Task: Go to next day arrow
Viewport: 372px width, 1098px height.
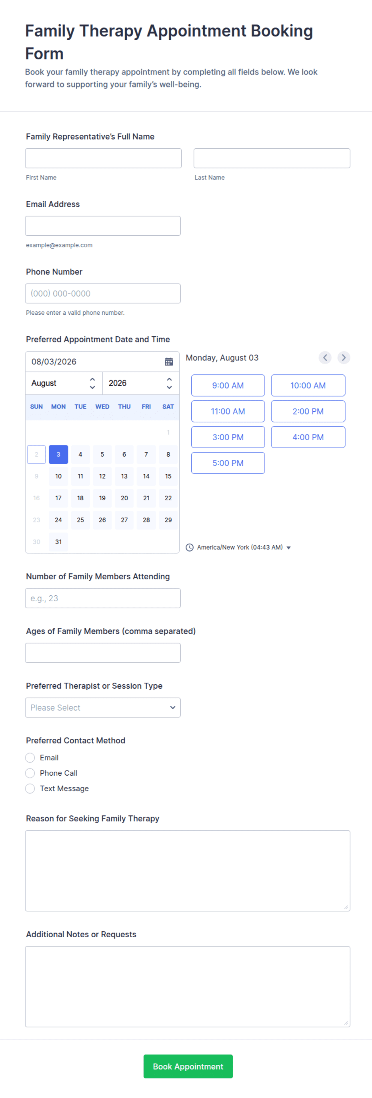Action: coord(344,358)
